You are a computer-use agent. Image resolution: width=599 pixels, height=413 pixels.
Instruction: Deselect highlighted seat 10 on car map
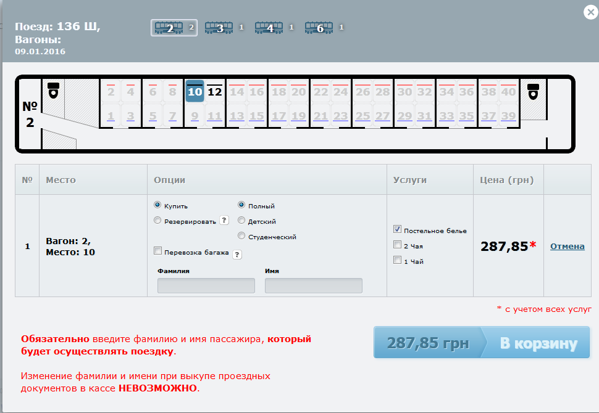(x=195, y=92)
